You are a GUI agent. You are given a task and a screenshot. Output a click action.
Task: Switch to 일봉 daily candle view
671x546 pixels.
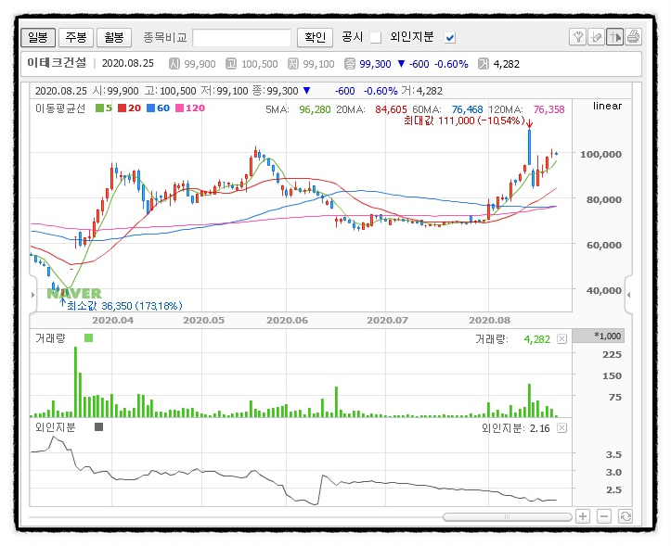(x=38, y=38)
